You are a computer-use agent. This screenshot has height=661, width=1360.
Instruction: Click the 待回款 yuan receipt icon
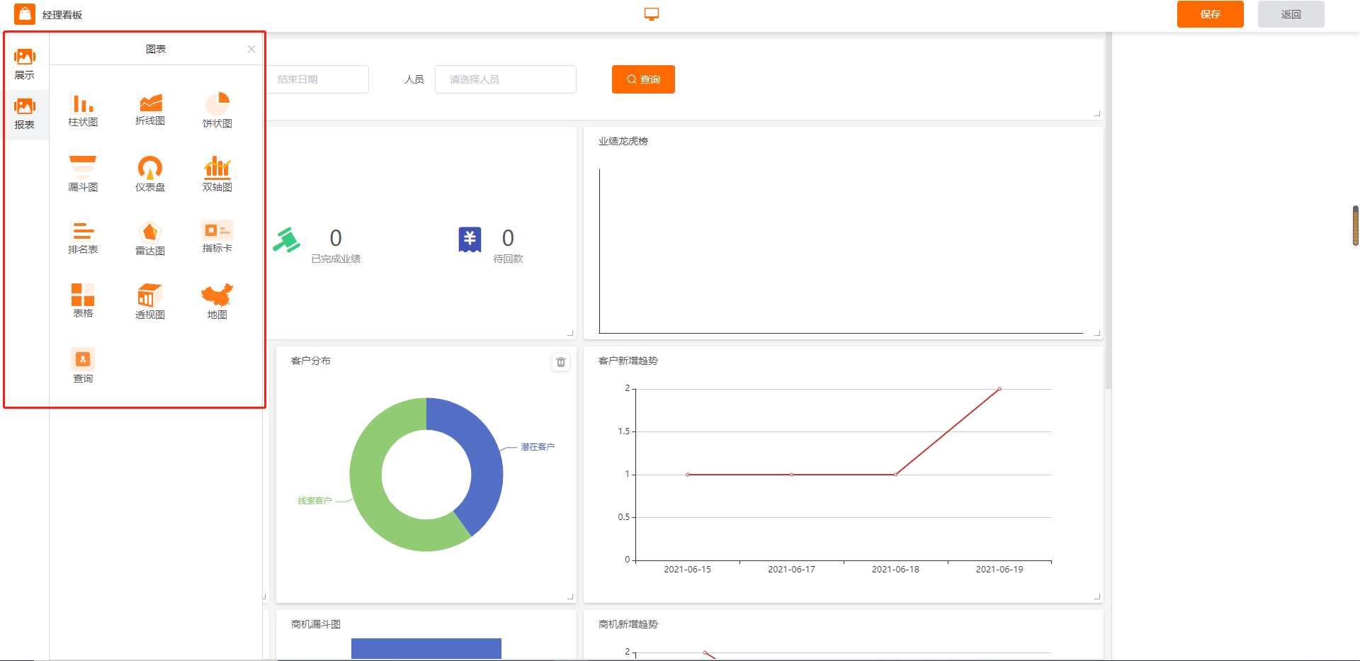pyautogui.click(x=470, y=239)
